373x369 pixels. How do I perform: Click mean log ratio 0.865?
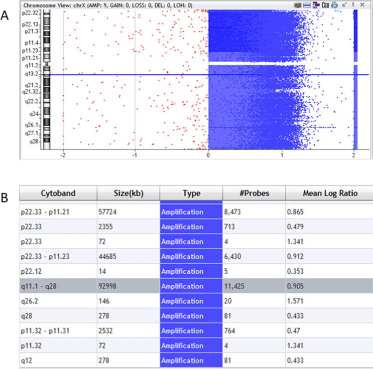click(x=295, y=212)
